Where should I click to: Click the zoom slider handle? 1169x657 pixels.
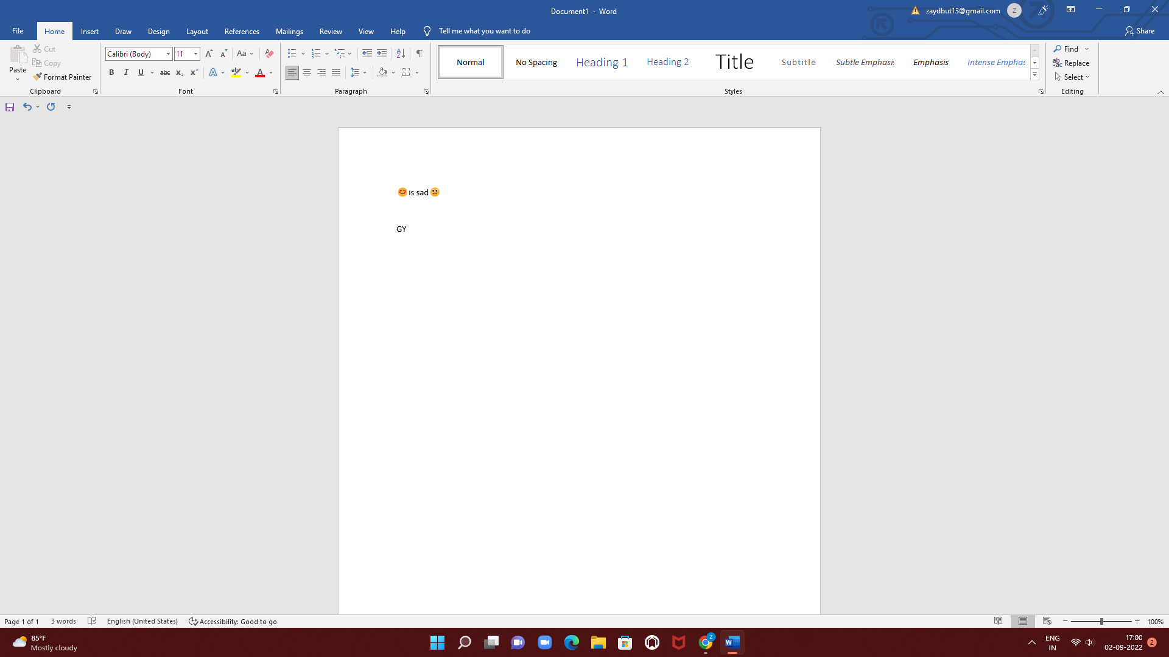pos(1101,621)
